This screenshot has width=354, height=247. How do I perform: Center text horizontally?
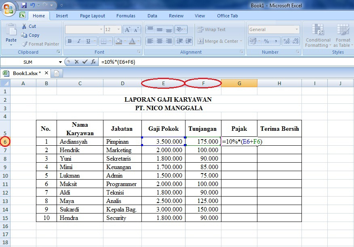point(160,41)
